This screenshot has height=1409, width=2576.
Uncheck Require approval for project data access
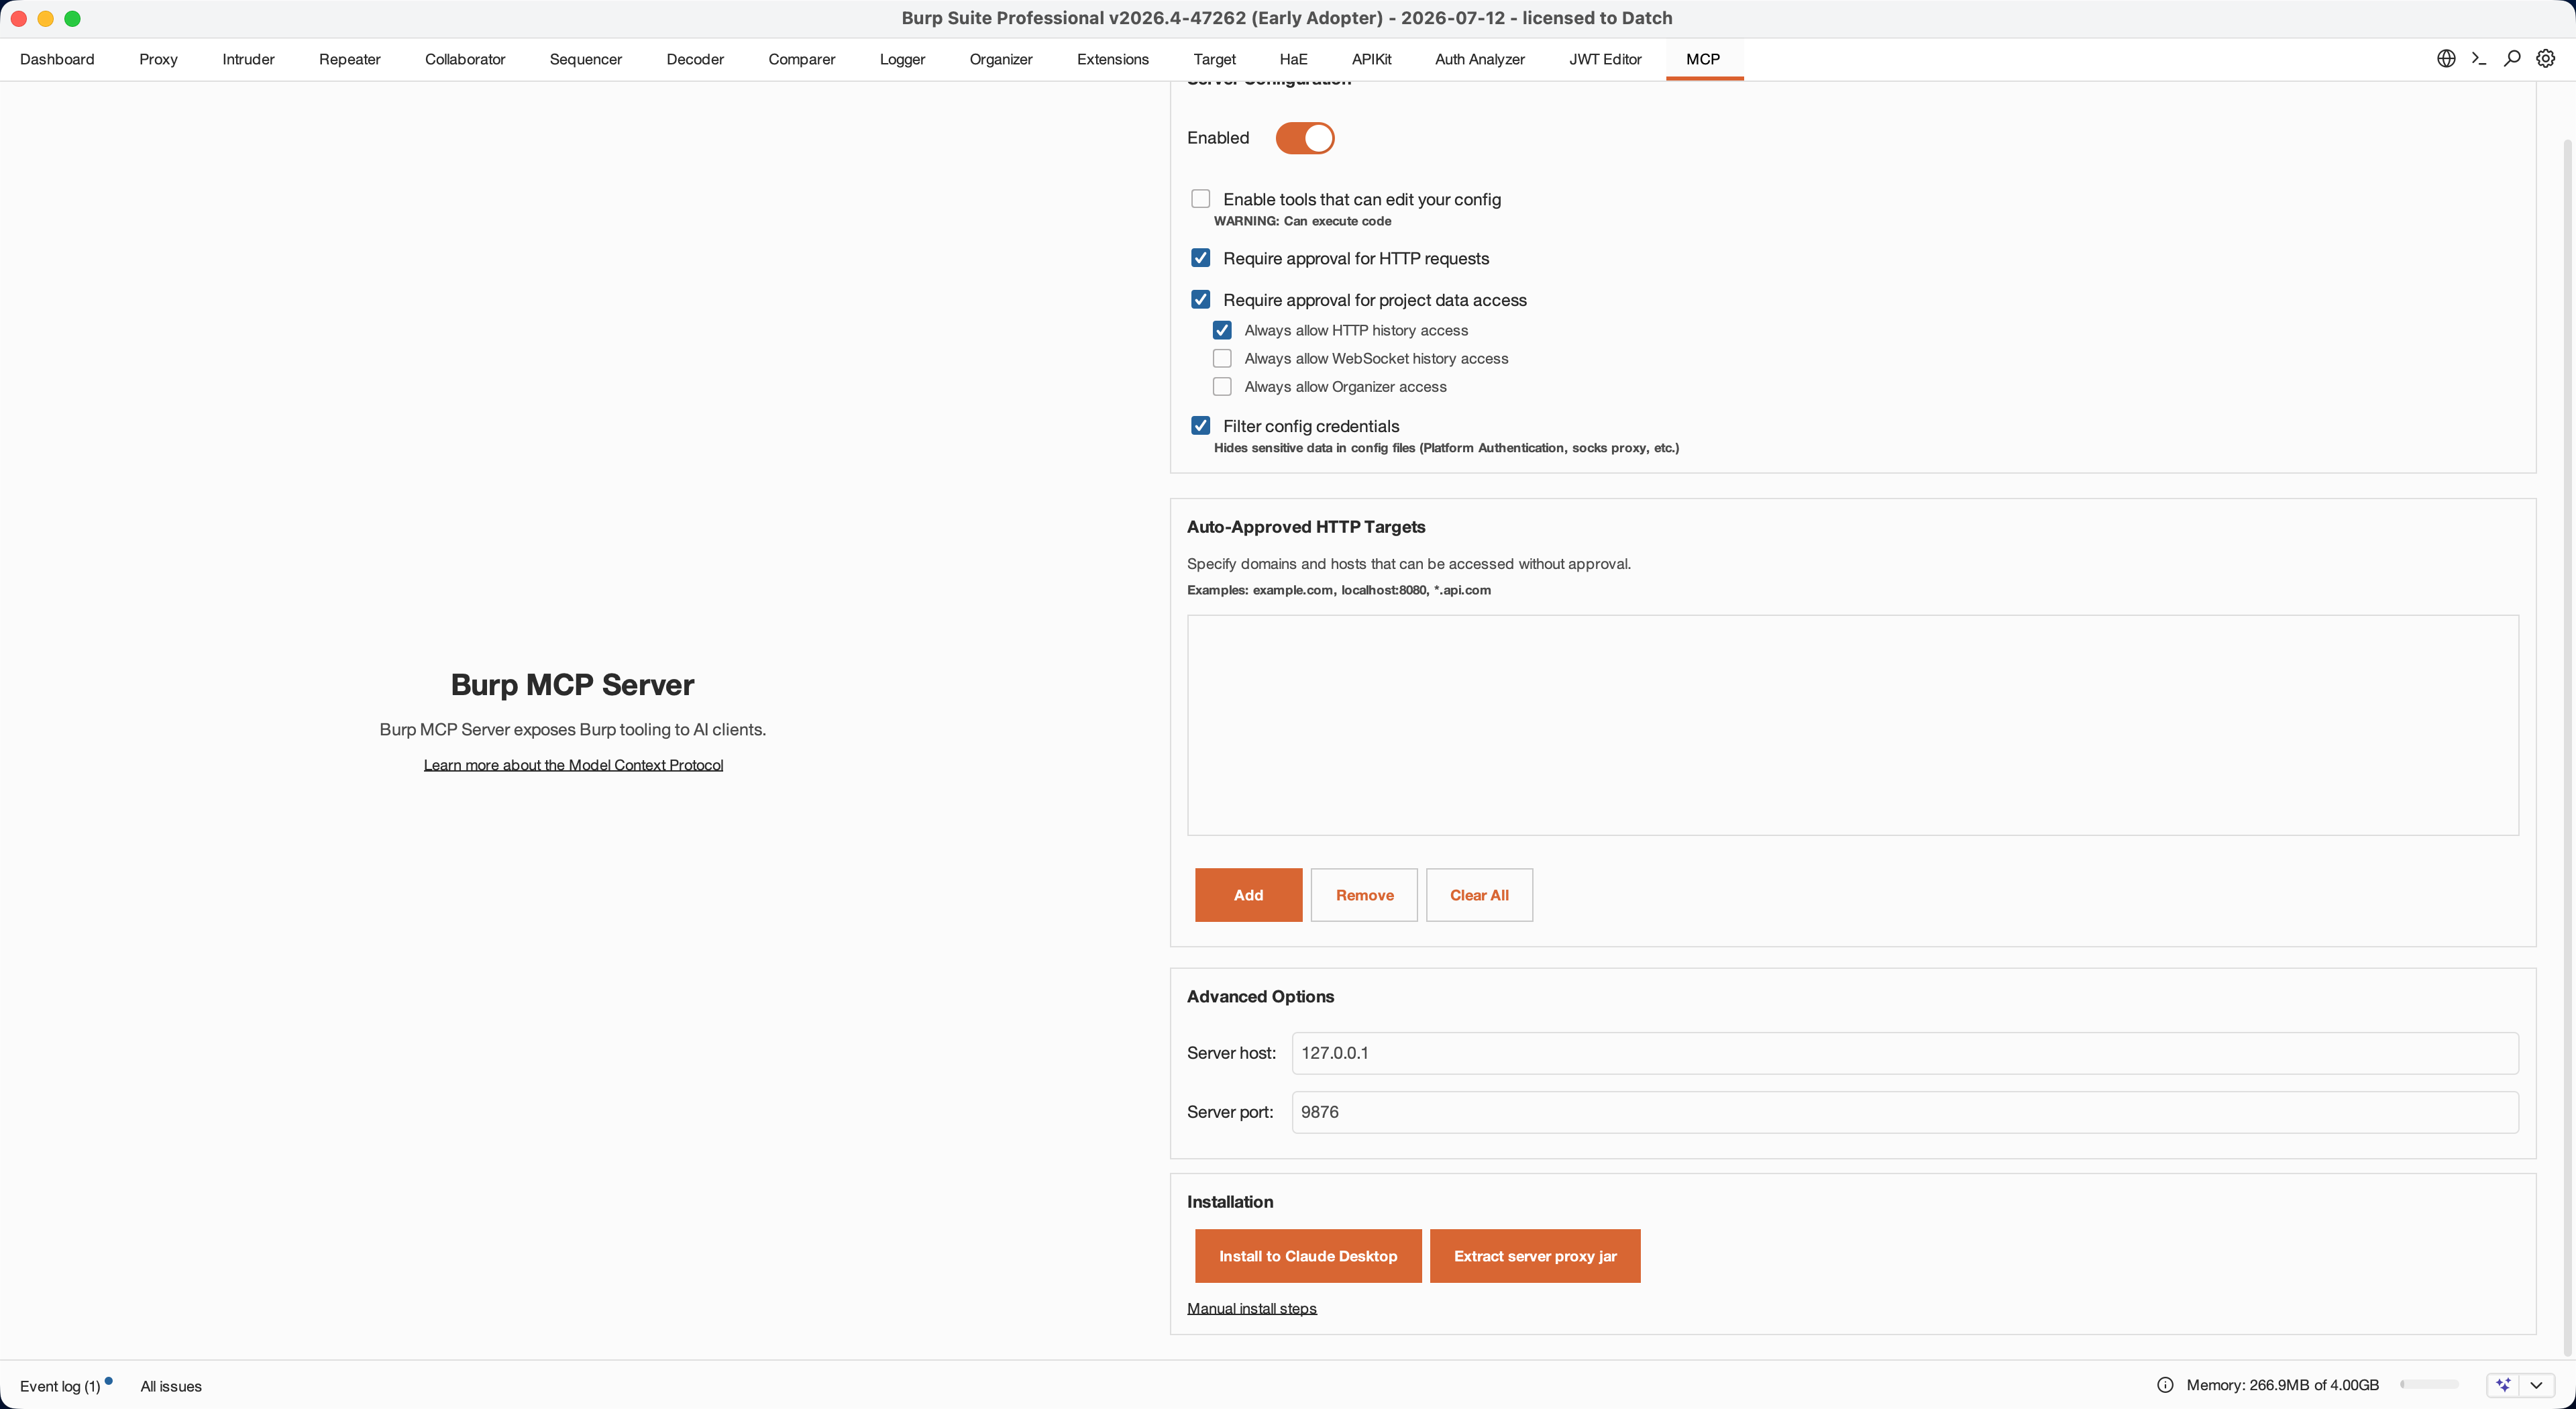pos(1201,300)
